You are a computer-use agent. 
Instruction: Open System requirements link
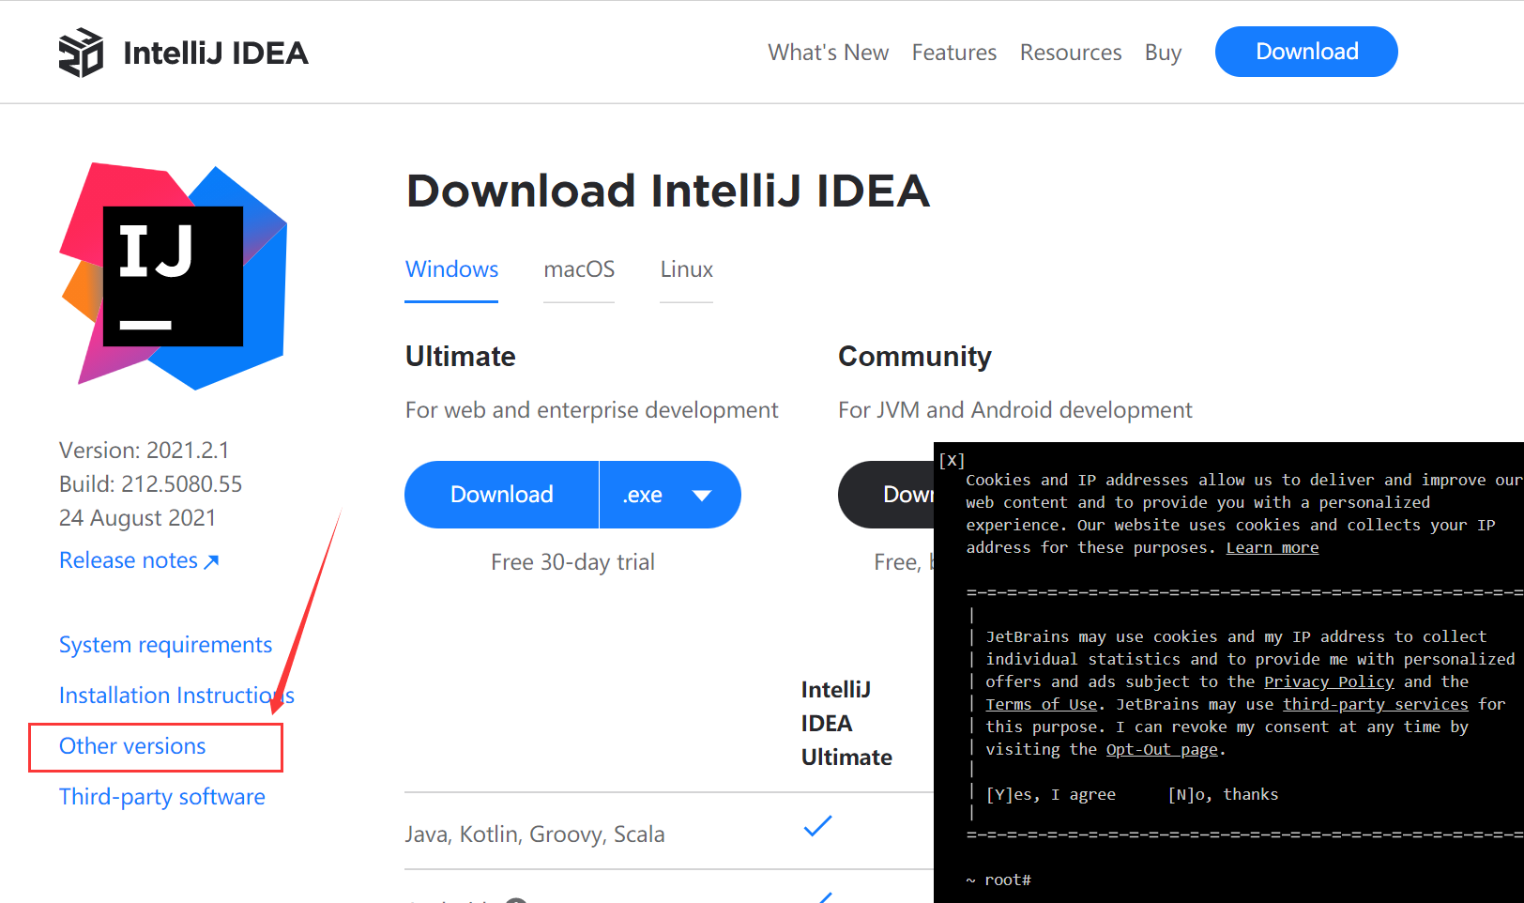[x=165, y=645]
